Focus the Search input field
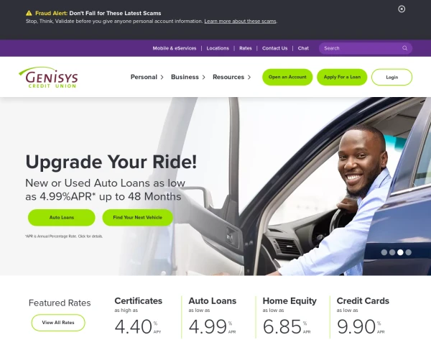431x345 pixels. click(x=361, y=48)
